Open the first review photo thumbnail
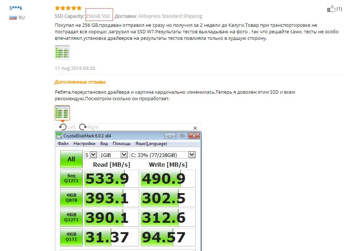This screenshot has width=345, height=251. 62,52
